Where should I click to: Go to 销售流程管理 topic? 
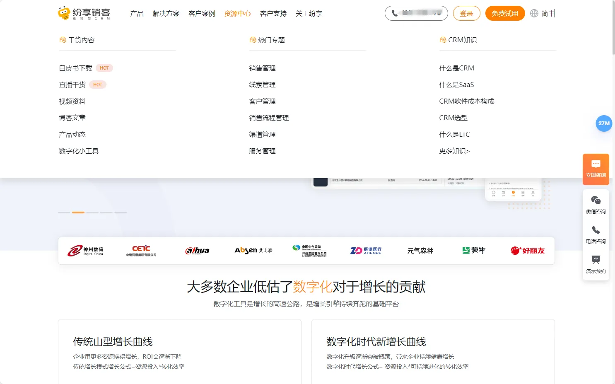269,118
